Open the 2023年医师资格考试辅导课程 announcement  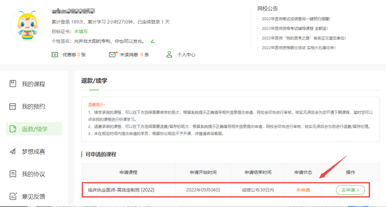[295, 29]
